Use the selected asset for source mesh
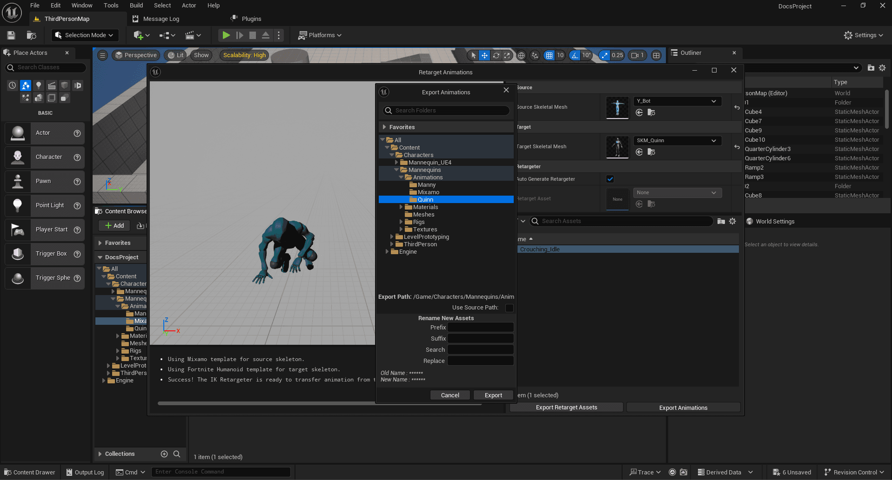 point(639,112)
